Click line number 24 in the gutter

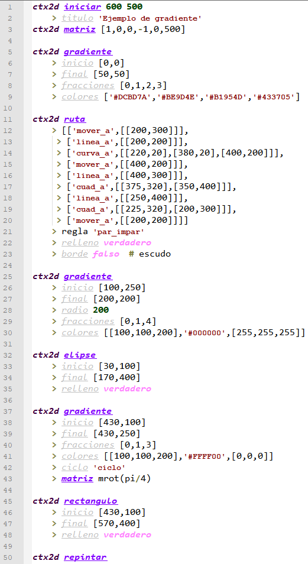tap(9, 265)
